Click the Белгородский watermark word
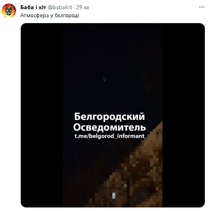 [110, 117]
